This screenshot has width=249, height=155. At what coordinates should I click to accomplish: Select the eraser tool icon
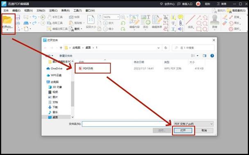pos(225,23)
